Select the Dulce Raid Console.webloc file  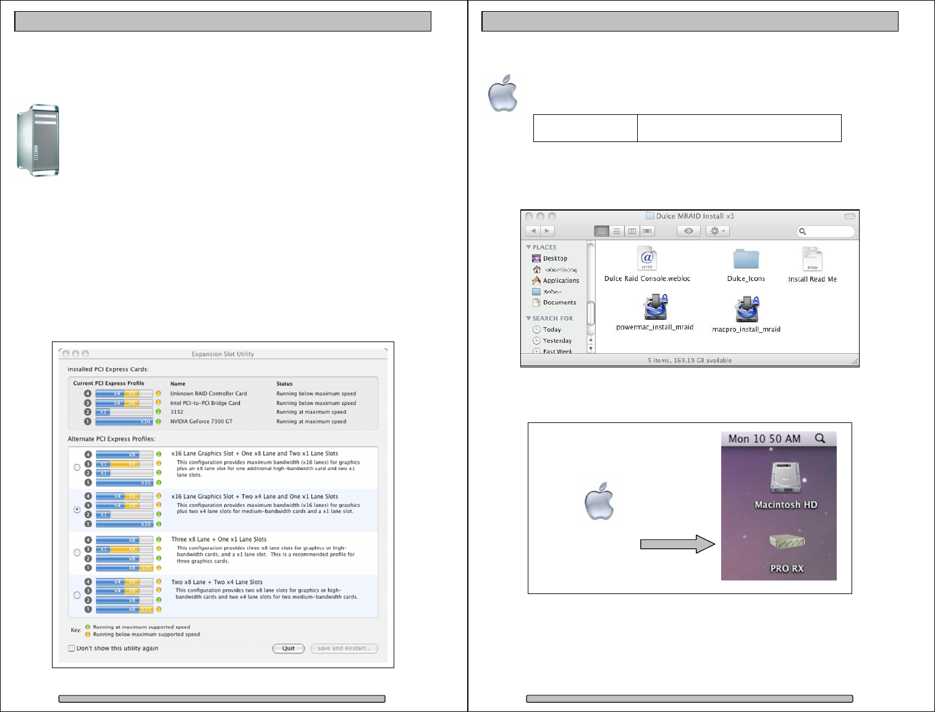tap(647, 264)
